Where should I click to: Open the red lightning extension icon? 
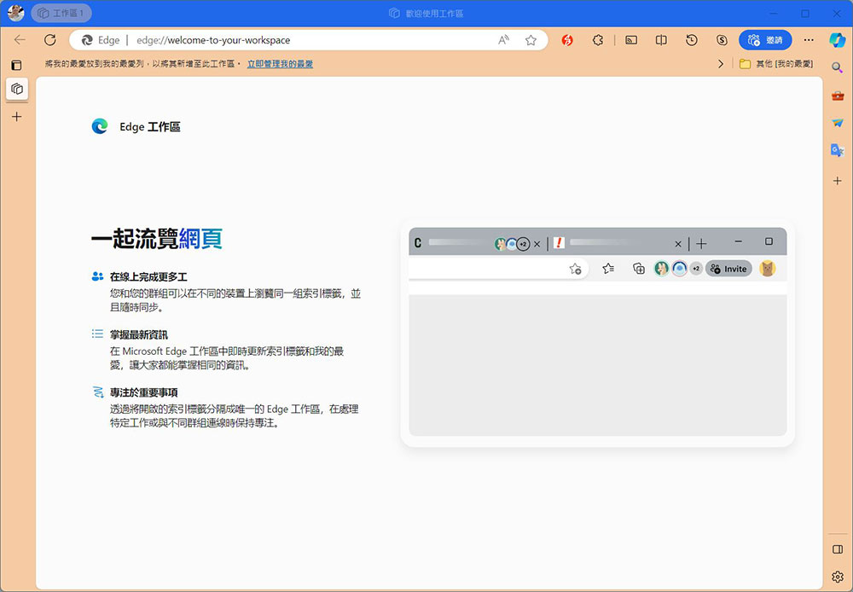click(567, 40)
